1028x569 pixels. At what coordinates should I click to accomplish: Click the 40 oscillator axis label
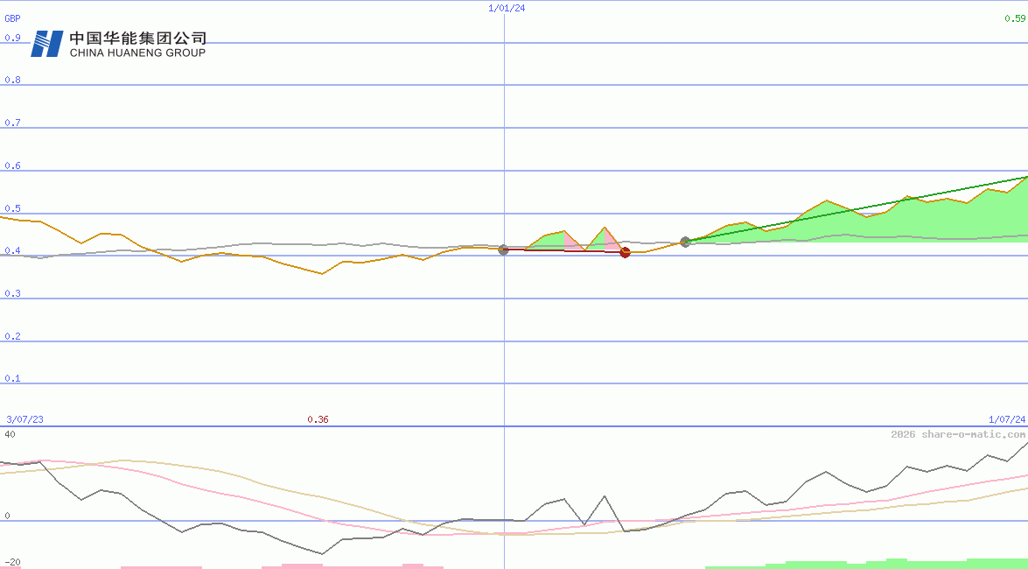(x=10, y=434)
